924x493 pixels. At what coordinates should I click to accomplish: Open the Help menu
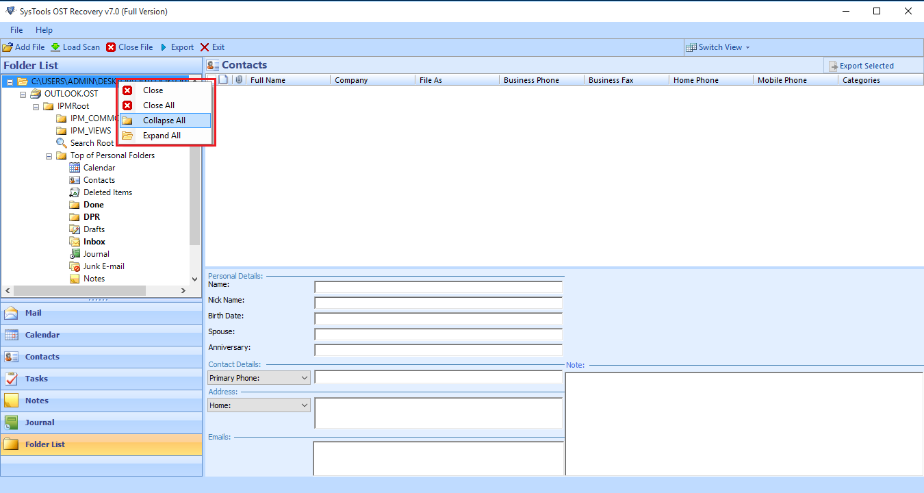click(x=44, y=30)
